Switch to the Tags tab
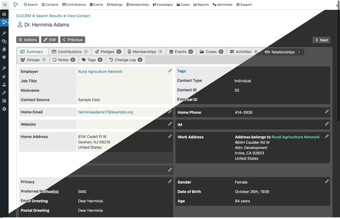 tap(92, 60)
